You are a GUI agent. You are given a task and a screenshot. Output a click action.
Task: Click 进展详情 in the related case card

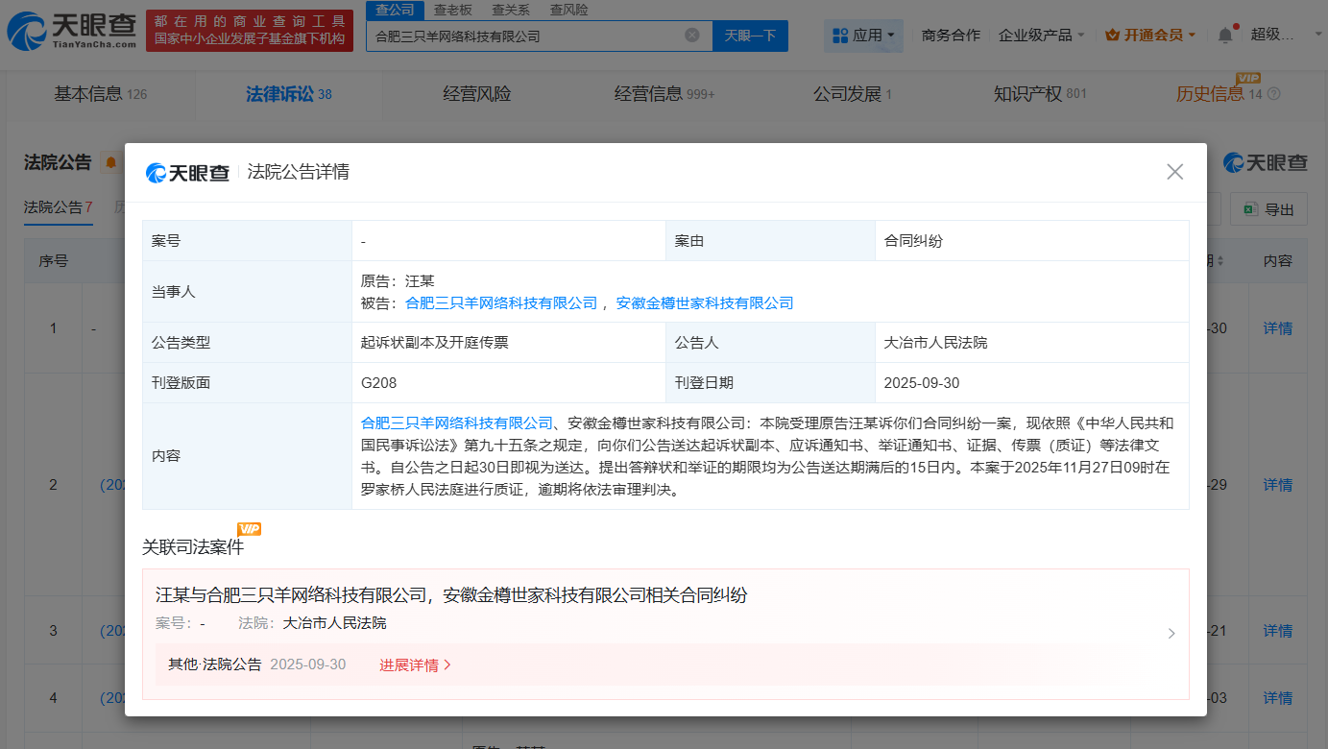tap(409, 664)
